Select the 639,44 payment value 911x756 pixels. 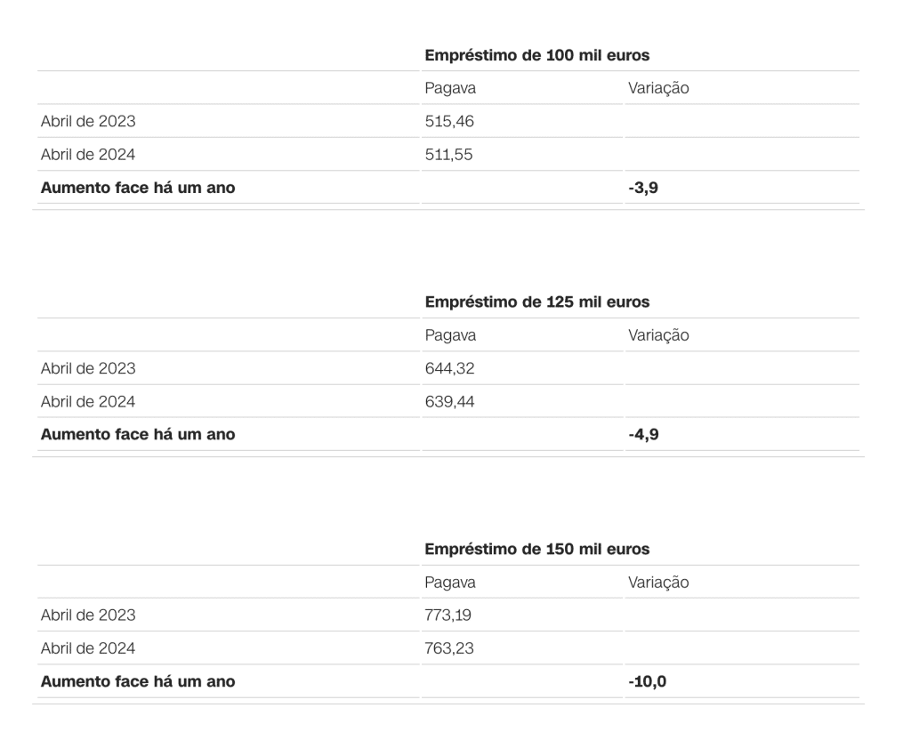(x=449, y=402)
